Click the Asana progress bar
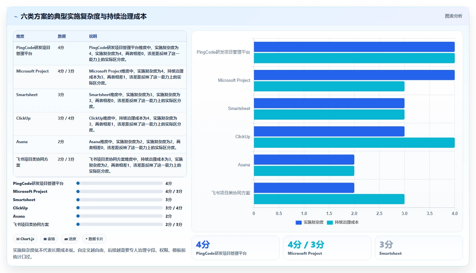Screen dimensions: 476x273 (x=119, y=216)
